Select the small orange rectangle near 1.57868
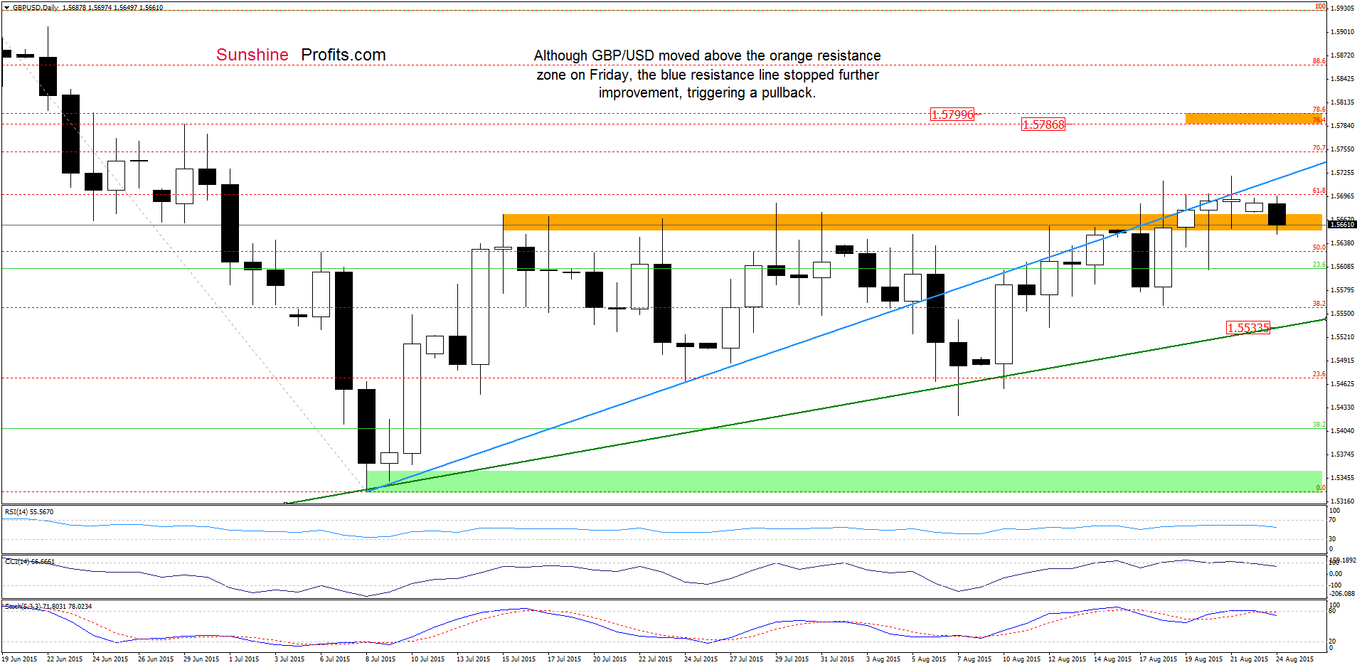 (1253, 119)
